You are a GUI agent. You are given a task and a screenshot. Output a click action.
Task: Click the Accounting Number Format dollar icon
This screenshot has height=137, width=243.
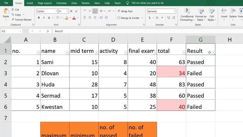pos(150,18)
